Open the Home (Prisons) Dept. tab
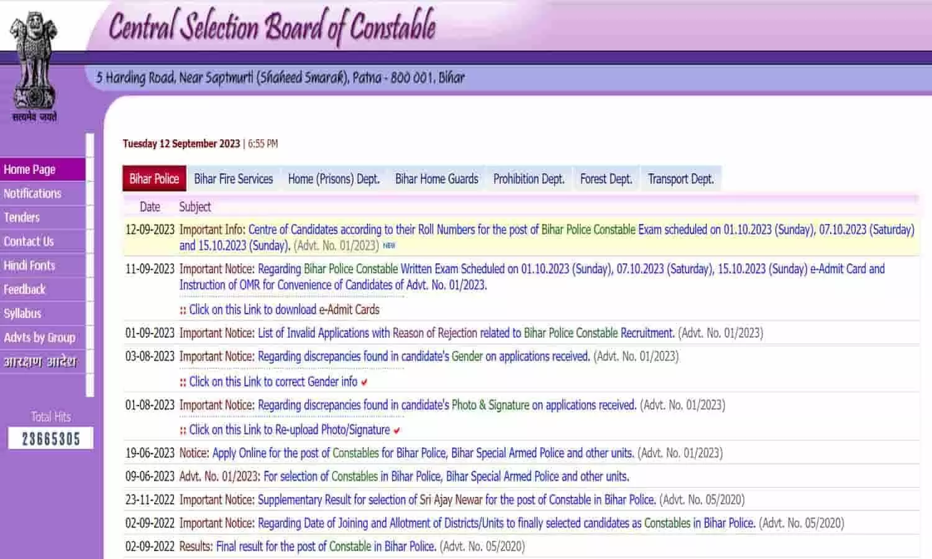Screen dimensions: 932x559 334,179
